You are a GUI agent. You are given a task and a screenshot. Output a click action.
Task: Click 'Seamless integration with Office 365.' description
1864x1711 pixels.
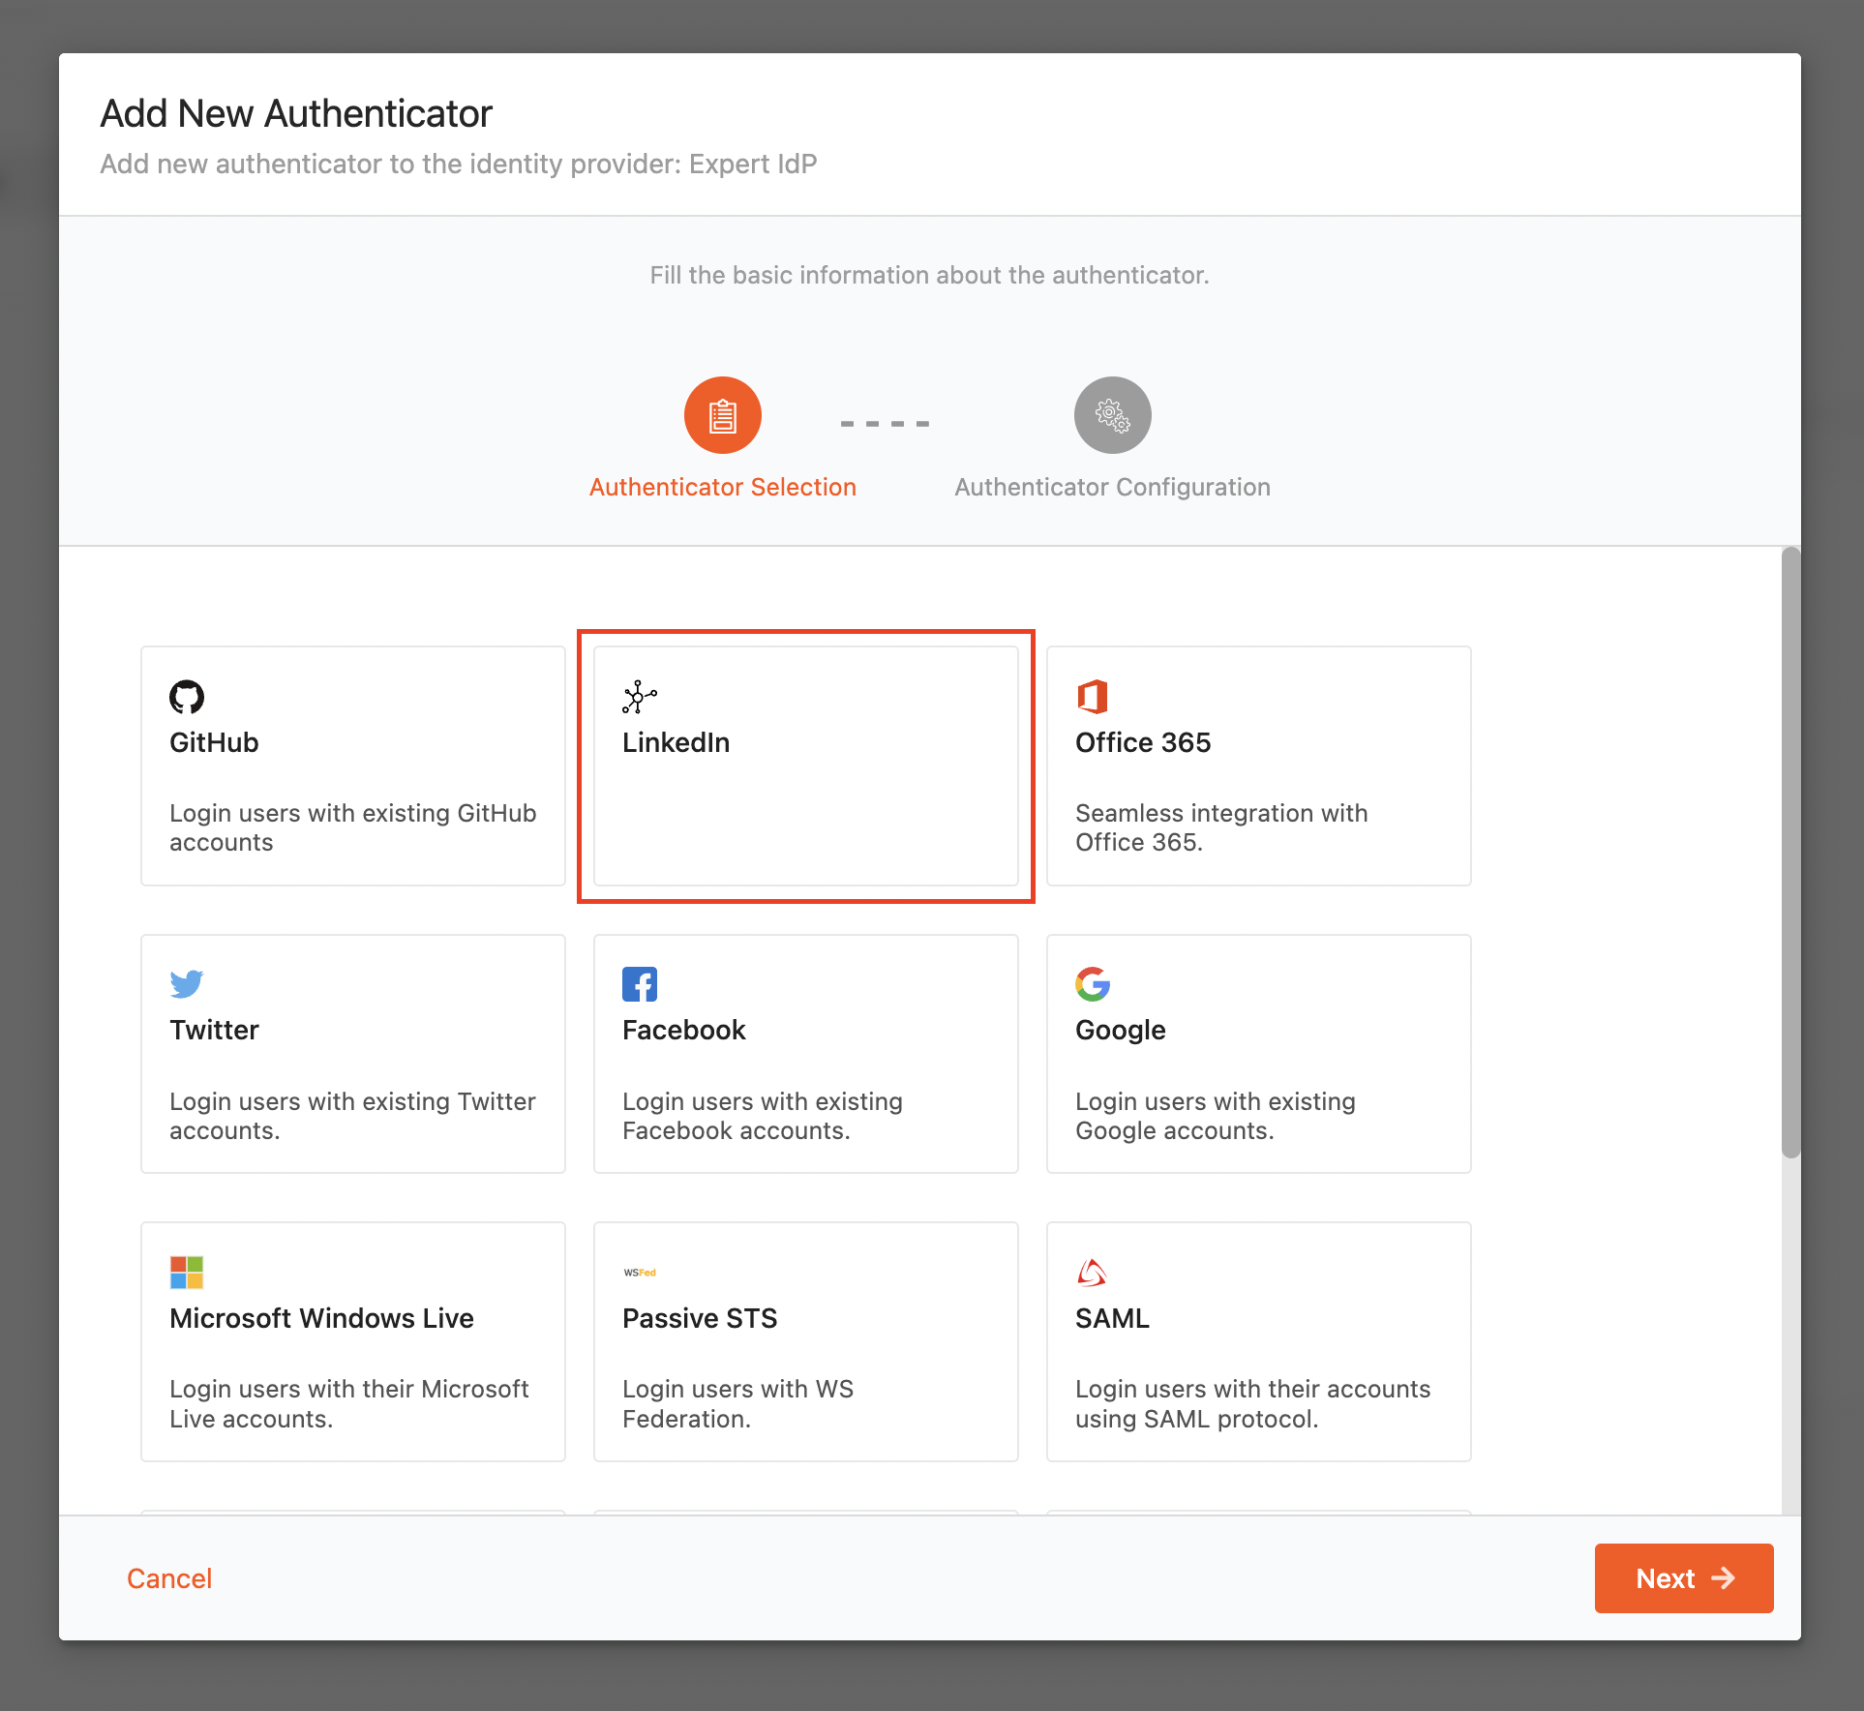1221,827
